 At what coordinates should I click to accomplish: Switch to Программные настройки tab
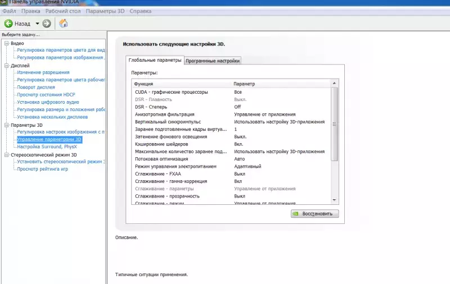click(213, 61)
